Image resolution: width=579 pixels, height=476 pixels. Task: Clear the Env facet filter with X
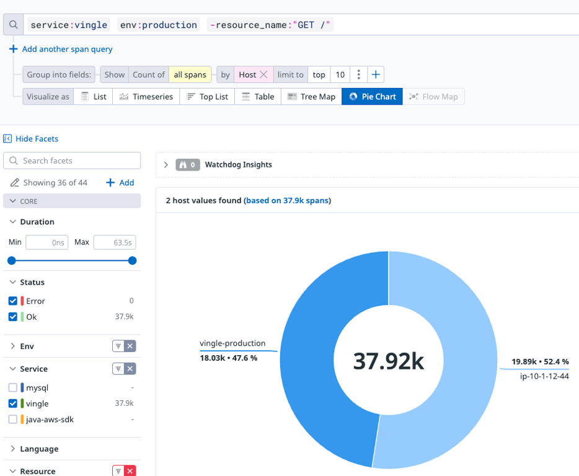pyautogui.click(x=130, y=346)
